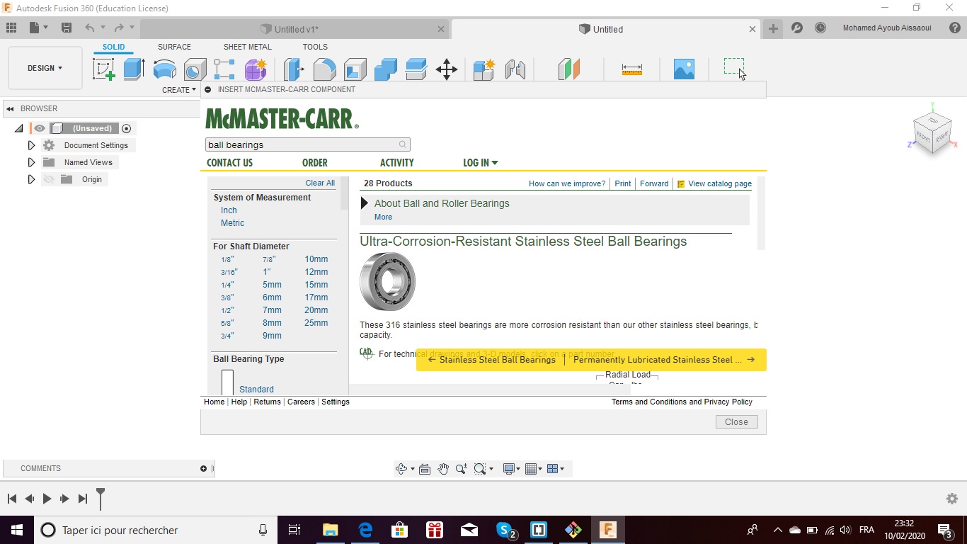Viewport: 967px width, 544px height.
Task: Filter by 10mm shaft diameter
Action: (x=316, y=259)
